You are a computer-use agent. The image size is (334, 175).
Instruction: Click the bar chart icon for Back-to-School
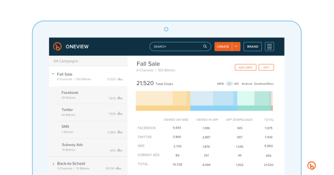[118, 168]
